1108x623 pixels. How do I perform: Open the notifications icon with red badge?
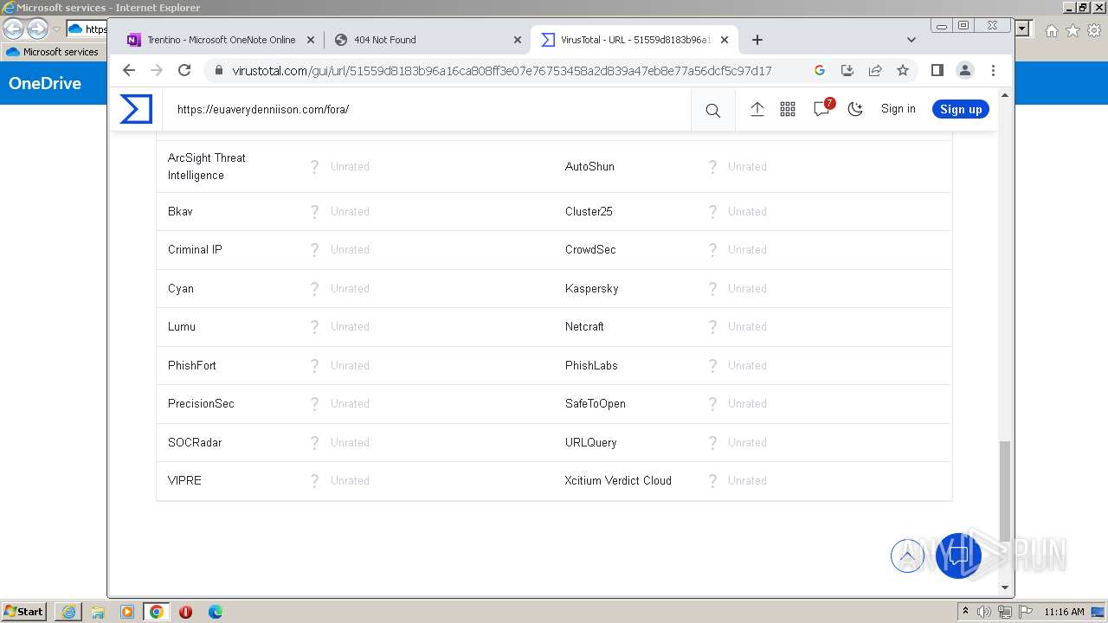tap(822, 108)
